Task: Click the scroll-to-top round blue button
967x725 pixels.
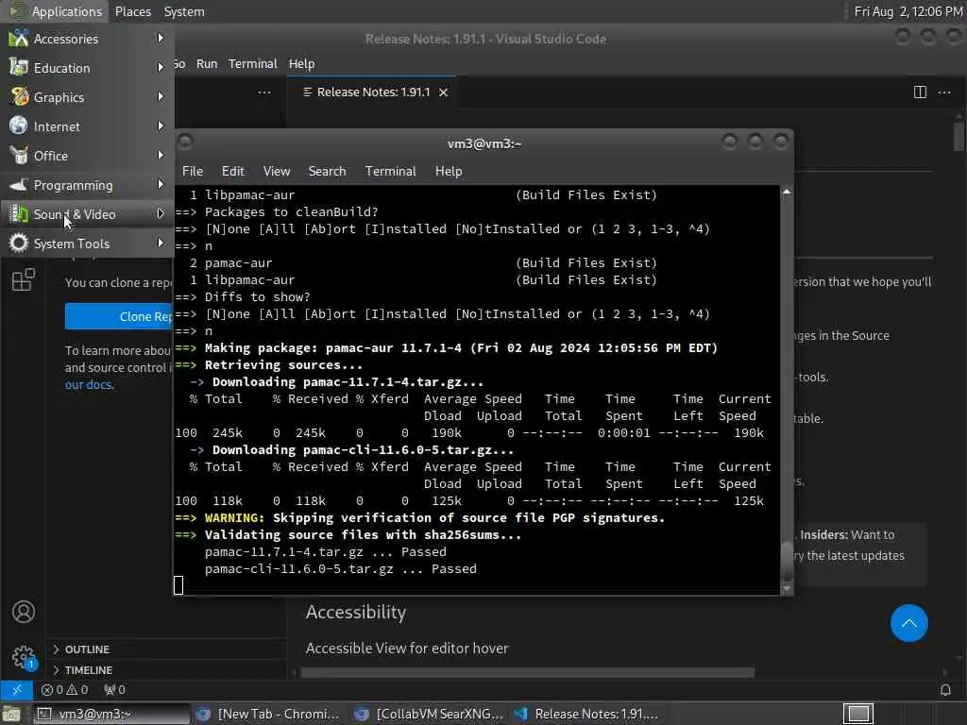Action: 909,623
